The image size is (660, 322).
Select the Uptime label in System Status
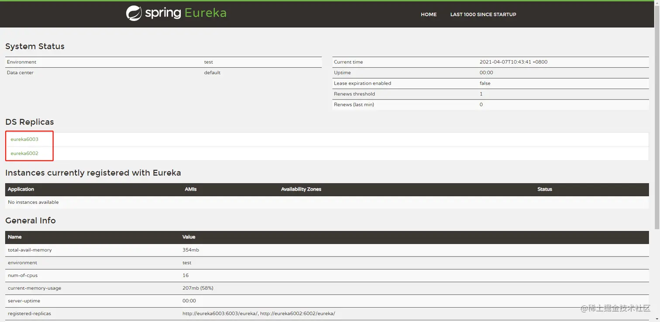[342, 72]
